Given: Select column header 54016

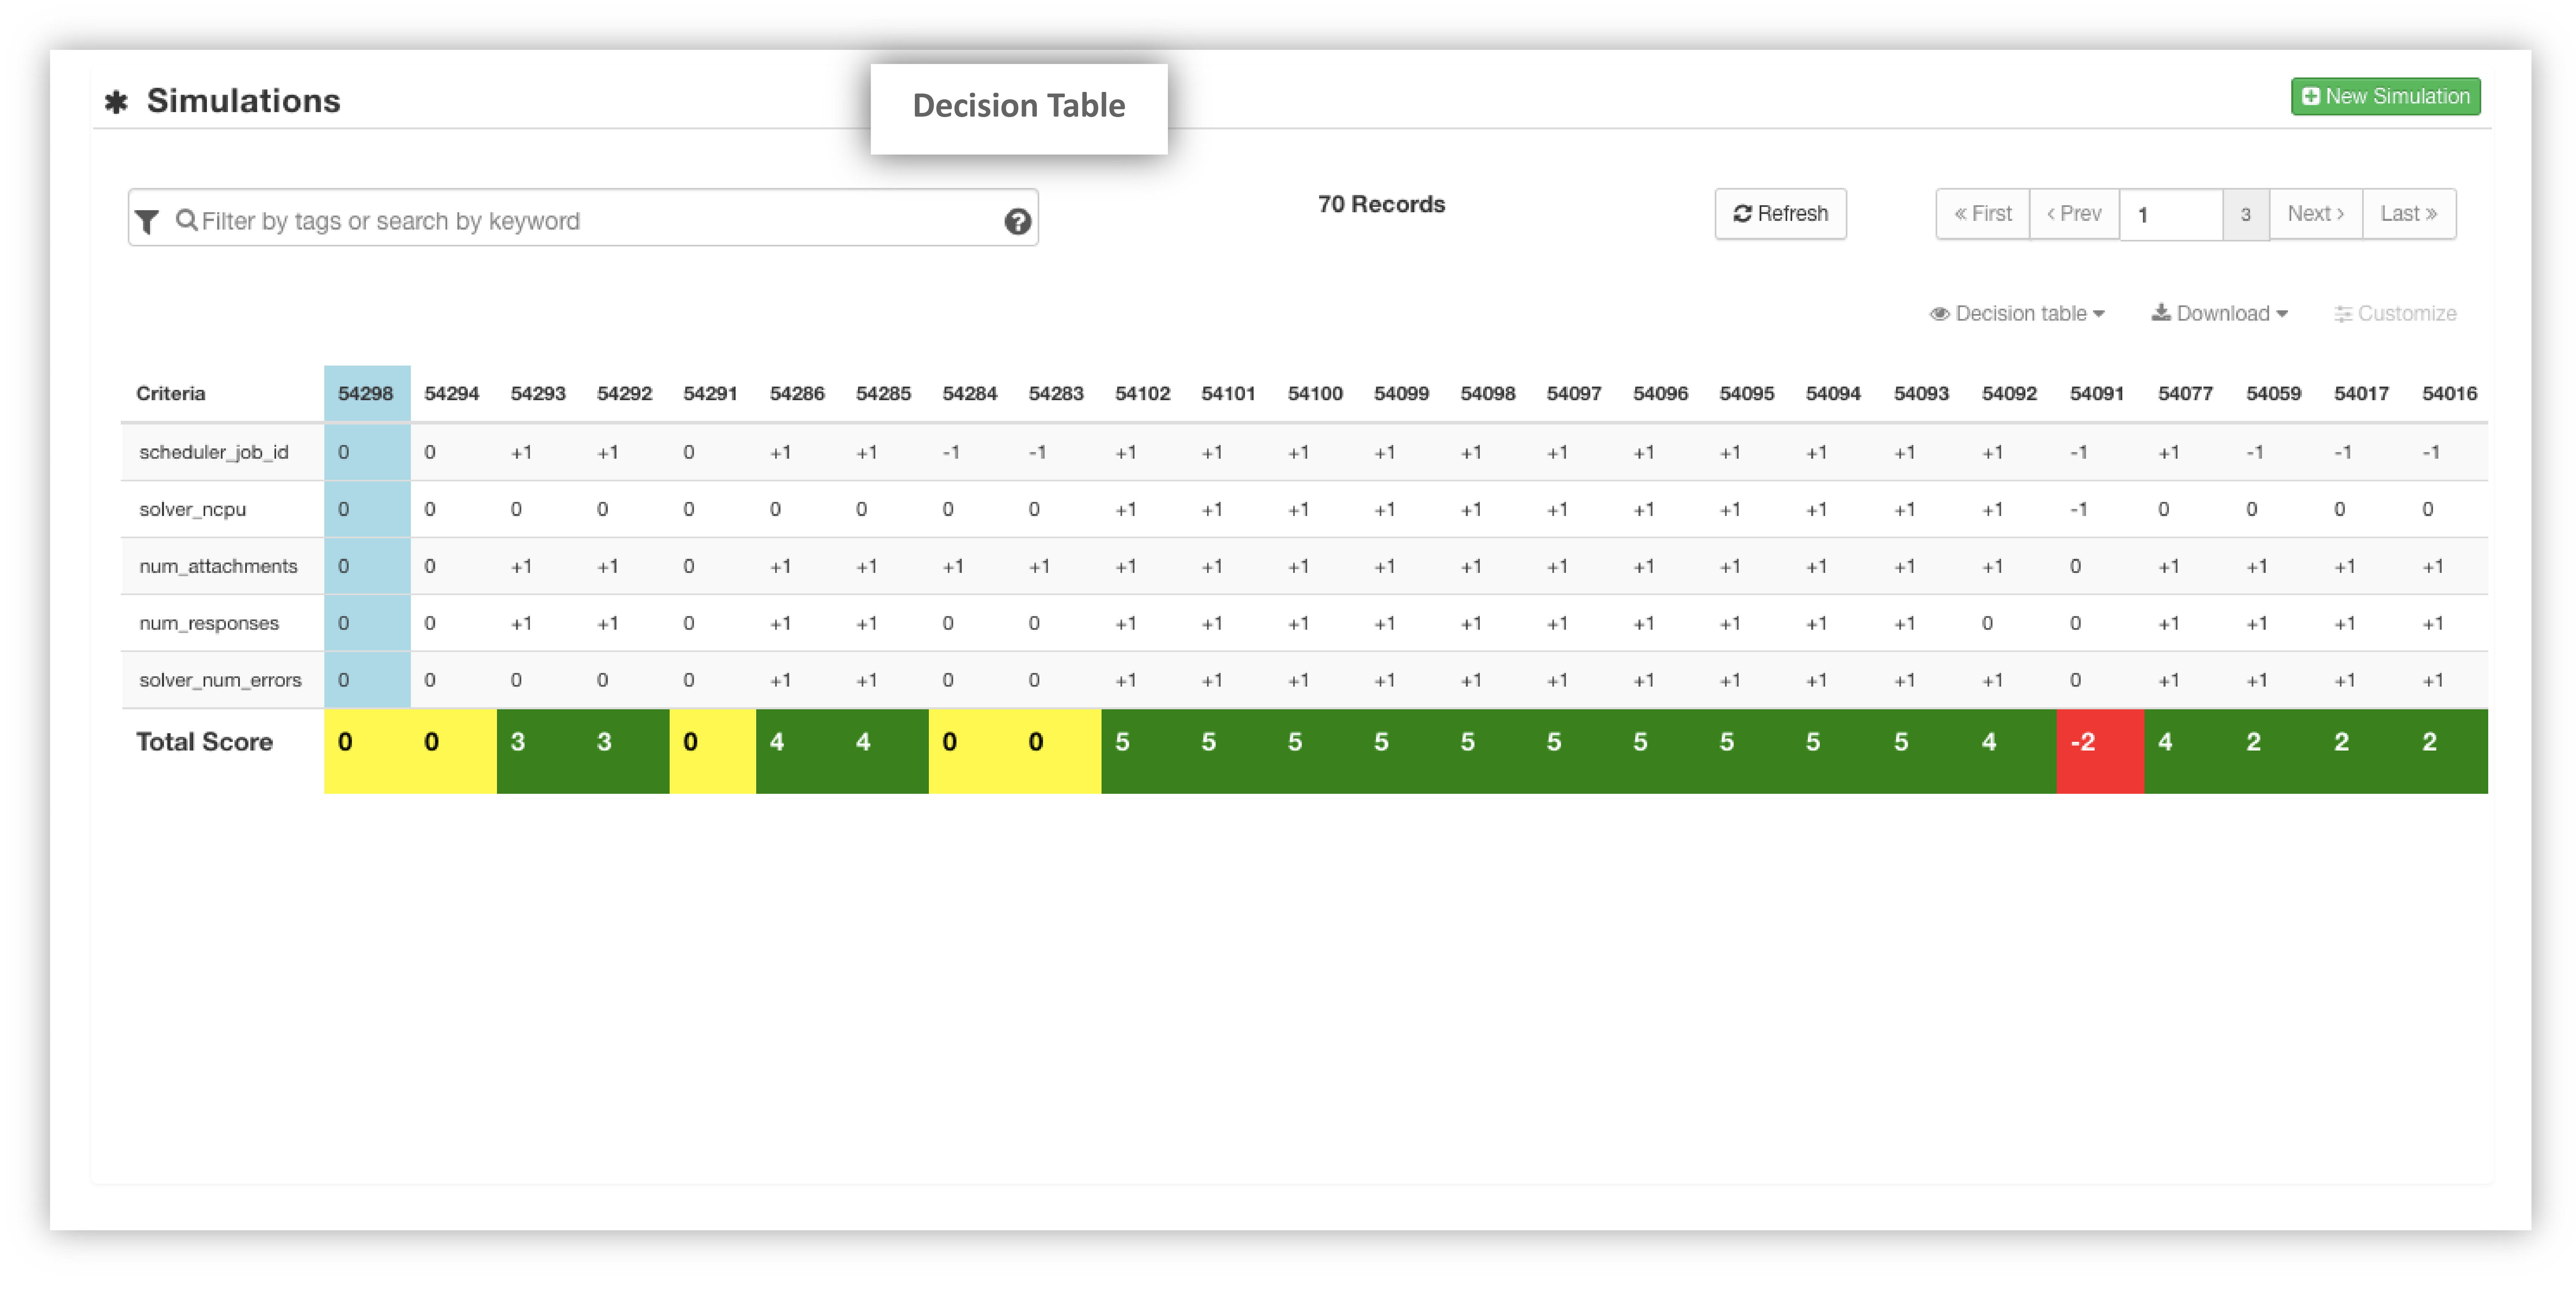Looking at the screenshot, I should click(x=2450, y=393).
